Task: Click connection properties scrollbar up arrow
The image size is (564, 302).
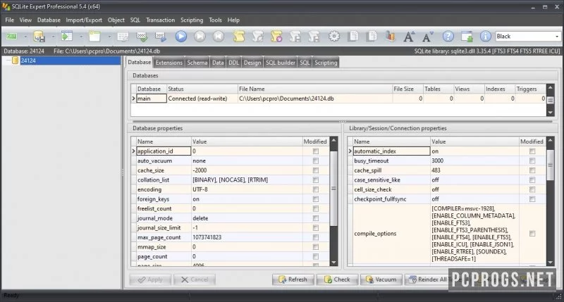Action: tap(550, 140)
